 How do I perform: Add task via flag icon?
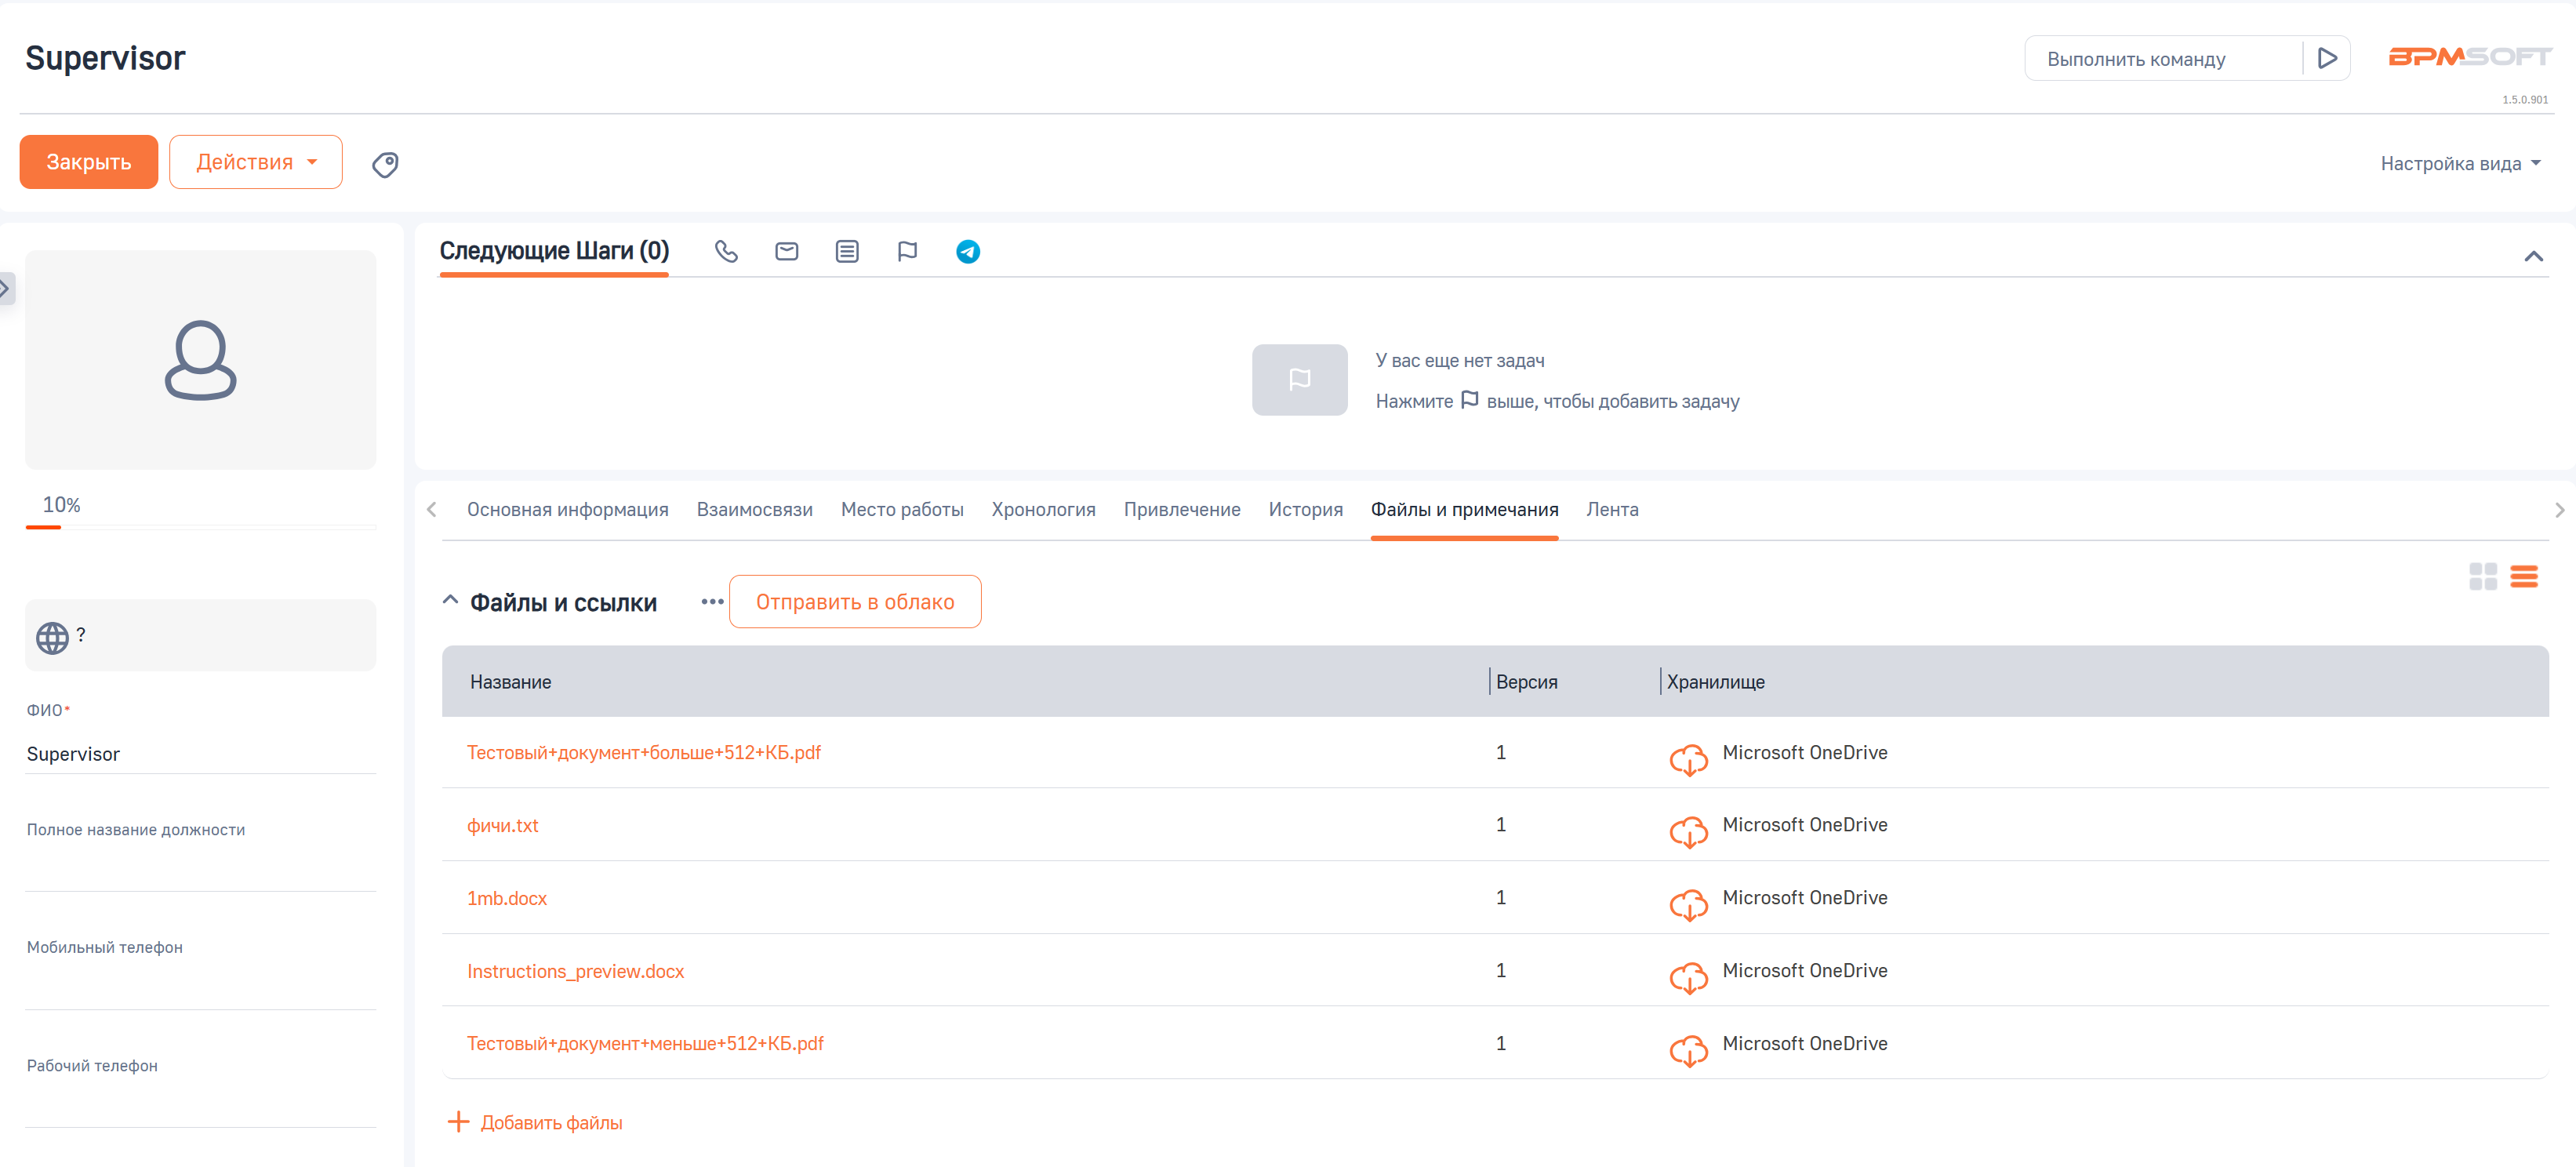907,252
